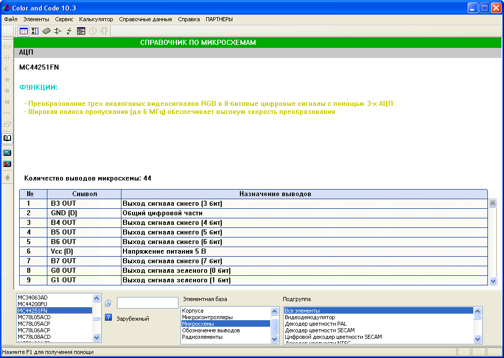
Task: Click the GND (D) cell in the pin table
Action: tap(84, 213)
